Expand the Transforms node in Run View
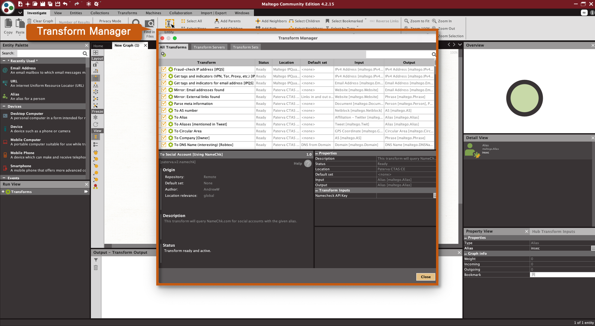The width and height of the screenshot is (595, 326). click(3, 192)
